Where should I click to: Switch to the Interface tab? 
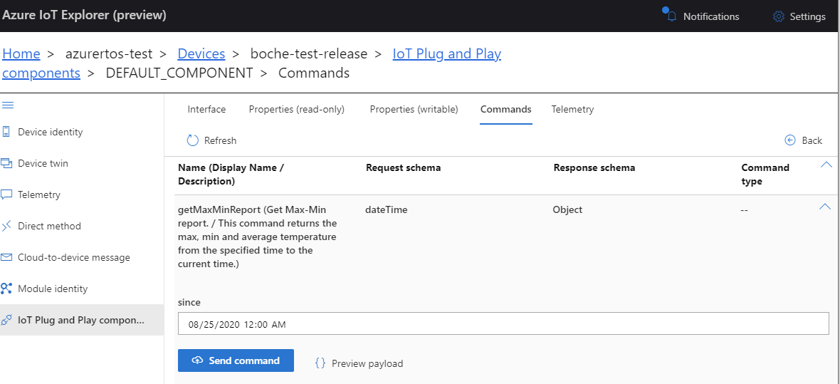coord(206,109)
